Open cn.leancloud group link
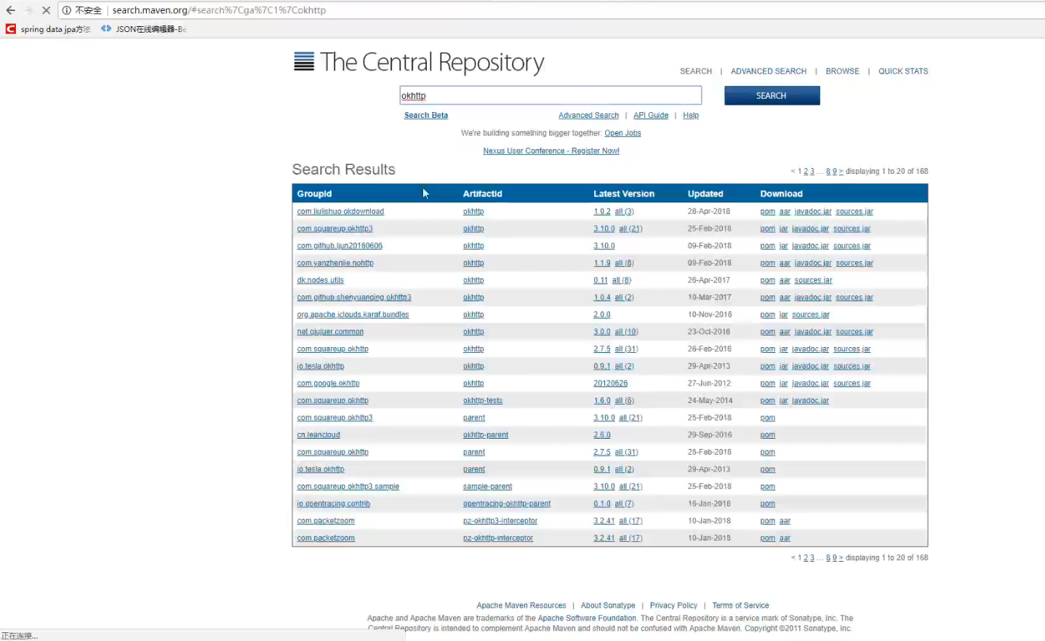This screenshot has width=1045, height=641. pyautogui.click(x=319, y=435)
